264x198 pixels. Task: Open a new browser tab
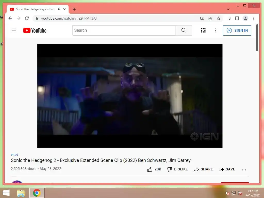click(x=74, y=9)
